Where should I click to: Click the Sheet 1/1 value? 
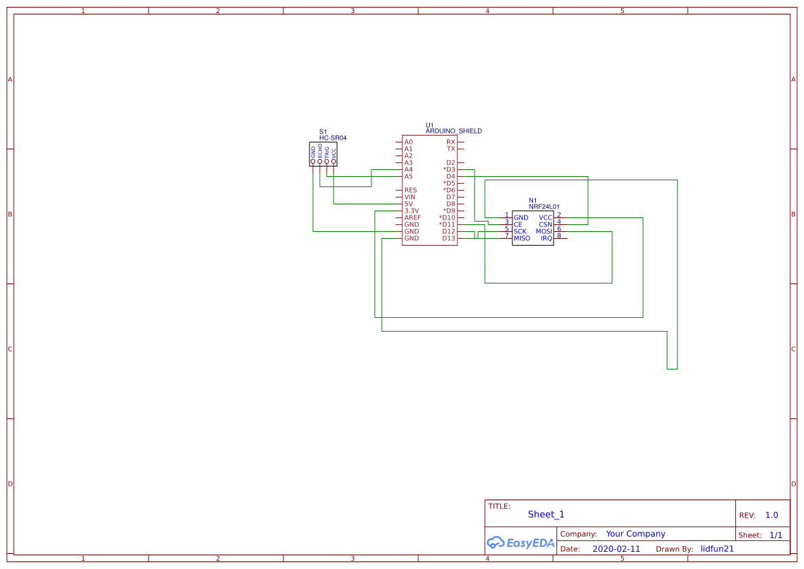coord(777,535)
